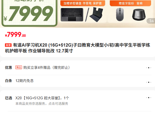Click the product title 有道AI学习机X20
Image resolution: width=155 pixels, height=113 pixels.
30,45
